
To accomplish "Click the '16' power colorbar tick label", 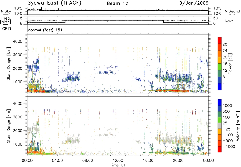I will click(x=225, y=64).
